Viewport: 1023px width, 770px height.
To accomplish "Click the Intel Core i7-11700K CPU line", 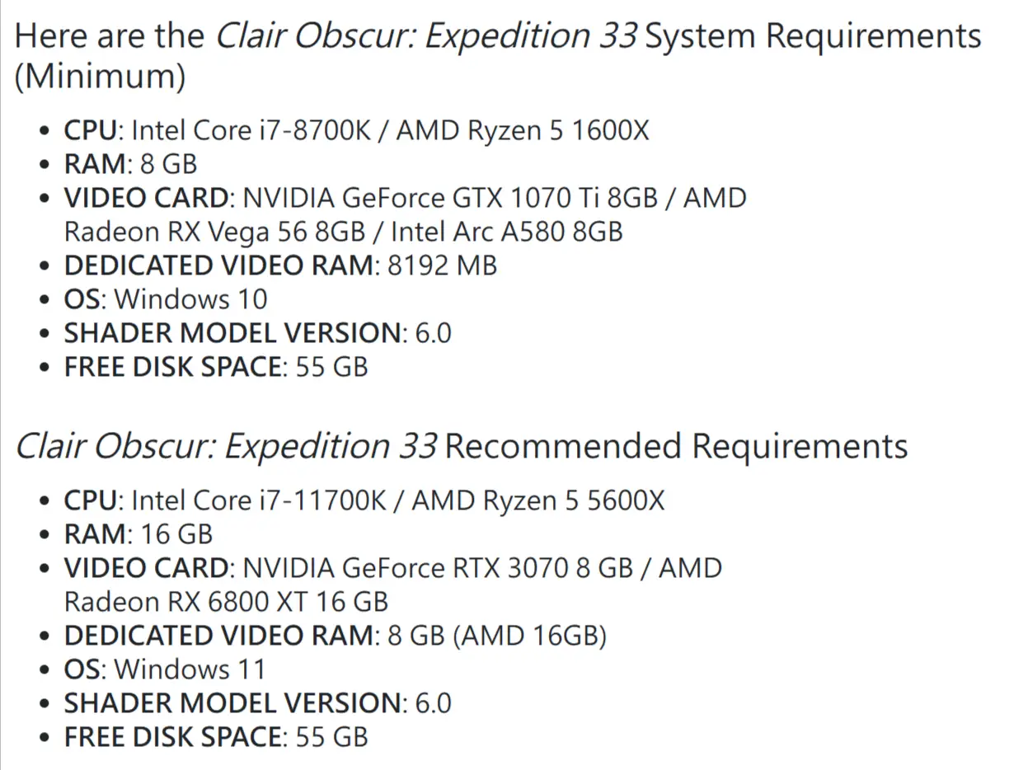I will point(364,500).
